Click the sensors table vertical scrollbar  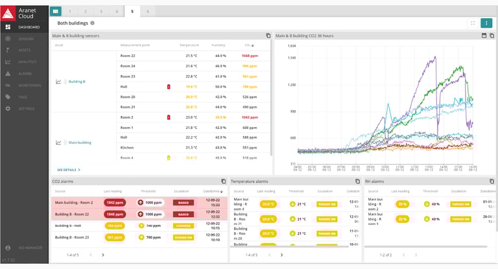(x=271, y=99)
